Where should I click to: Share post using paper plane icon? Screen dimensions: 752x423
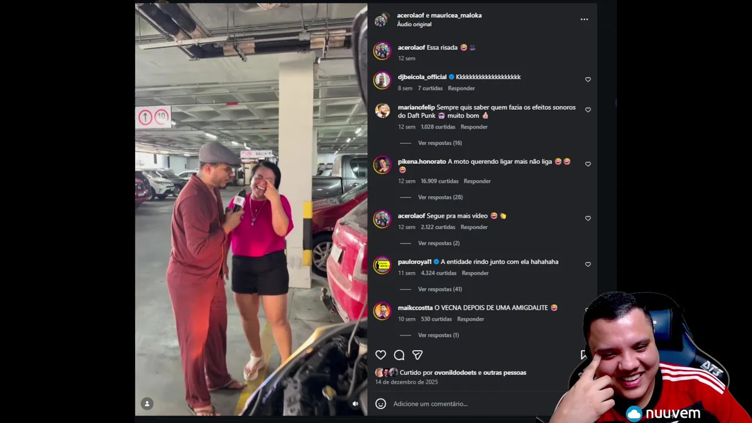coord(417,355)
